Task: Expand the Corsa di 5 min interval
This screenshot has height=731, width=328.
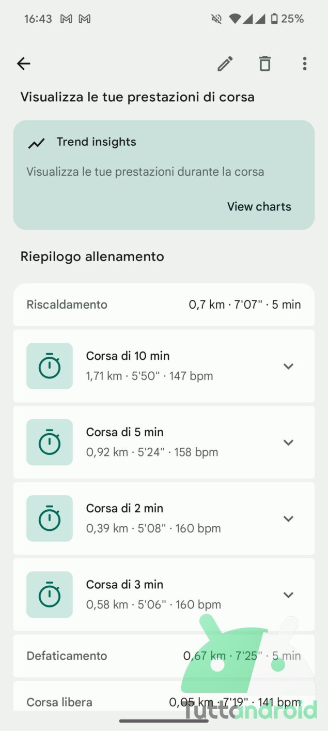Action: pos(288,443)
